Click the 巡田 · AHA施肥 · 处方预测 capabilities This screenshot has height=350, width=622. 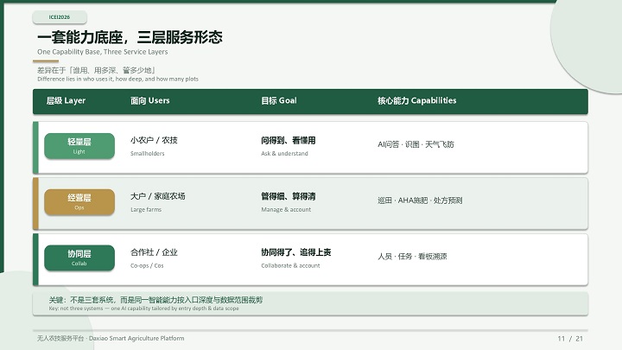tap(420, 200)
